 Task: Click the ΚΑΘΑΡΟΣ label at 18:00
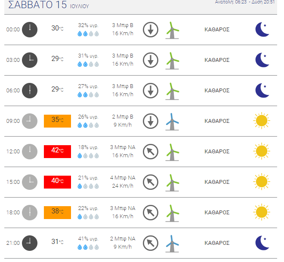click(x=217, y=213)
